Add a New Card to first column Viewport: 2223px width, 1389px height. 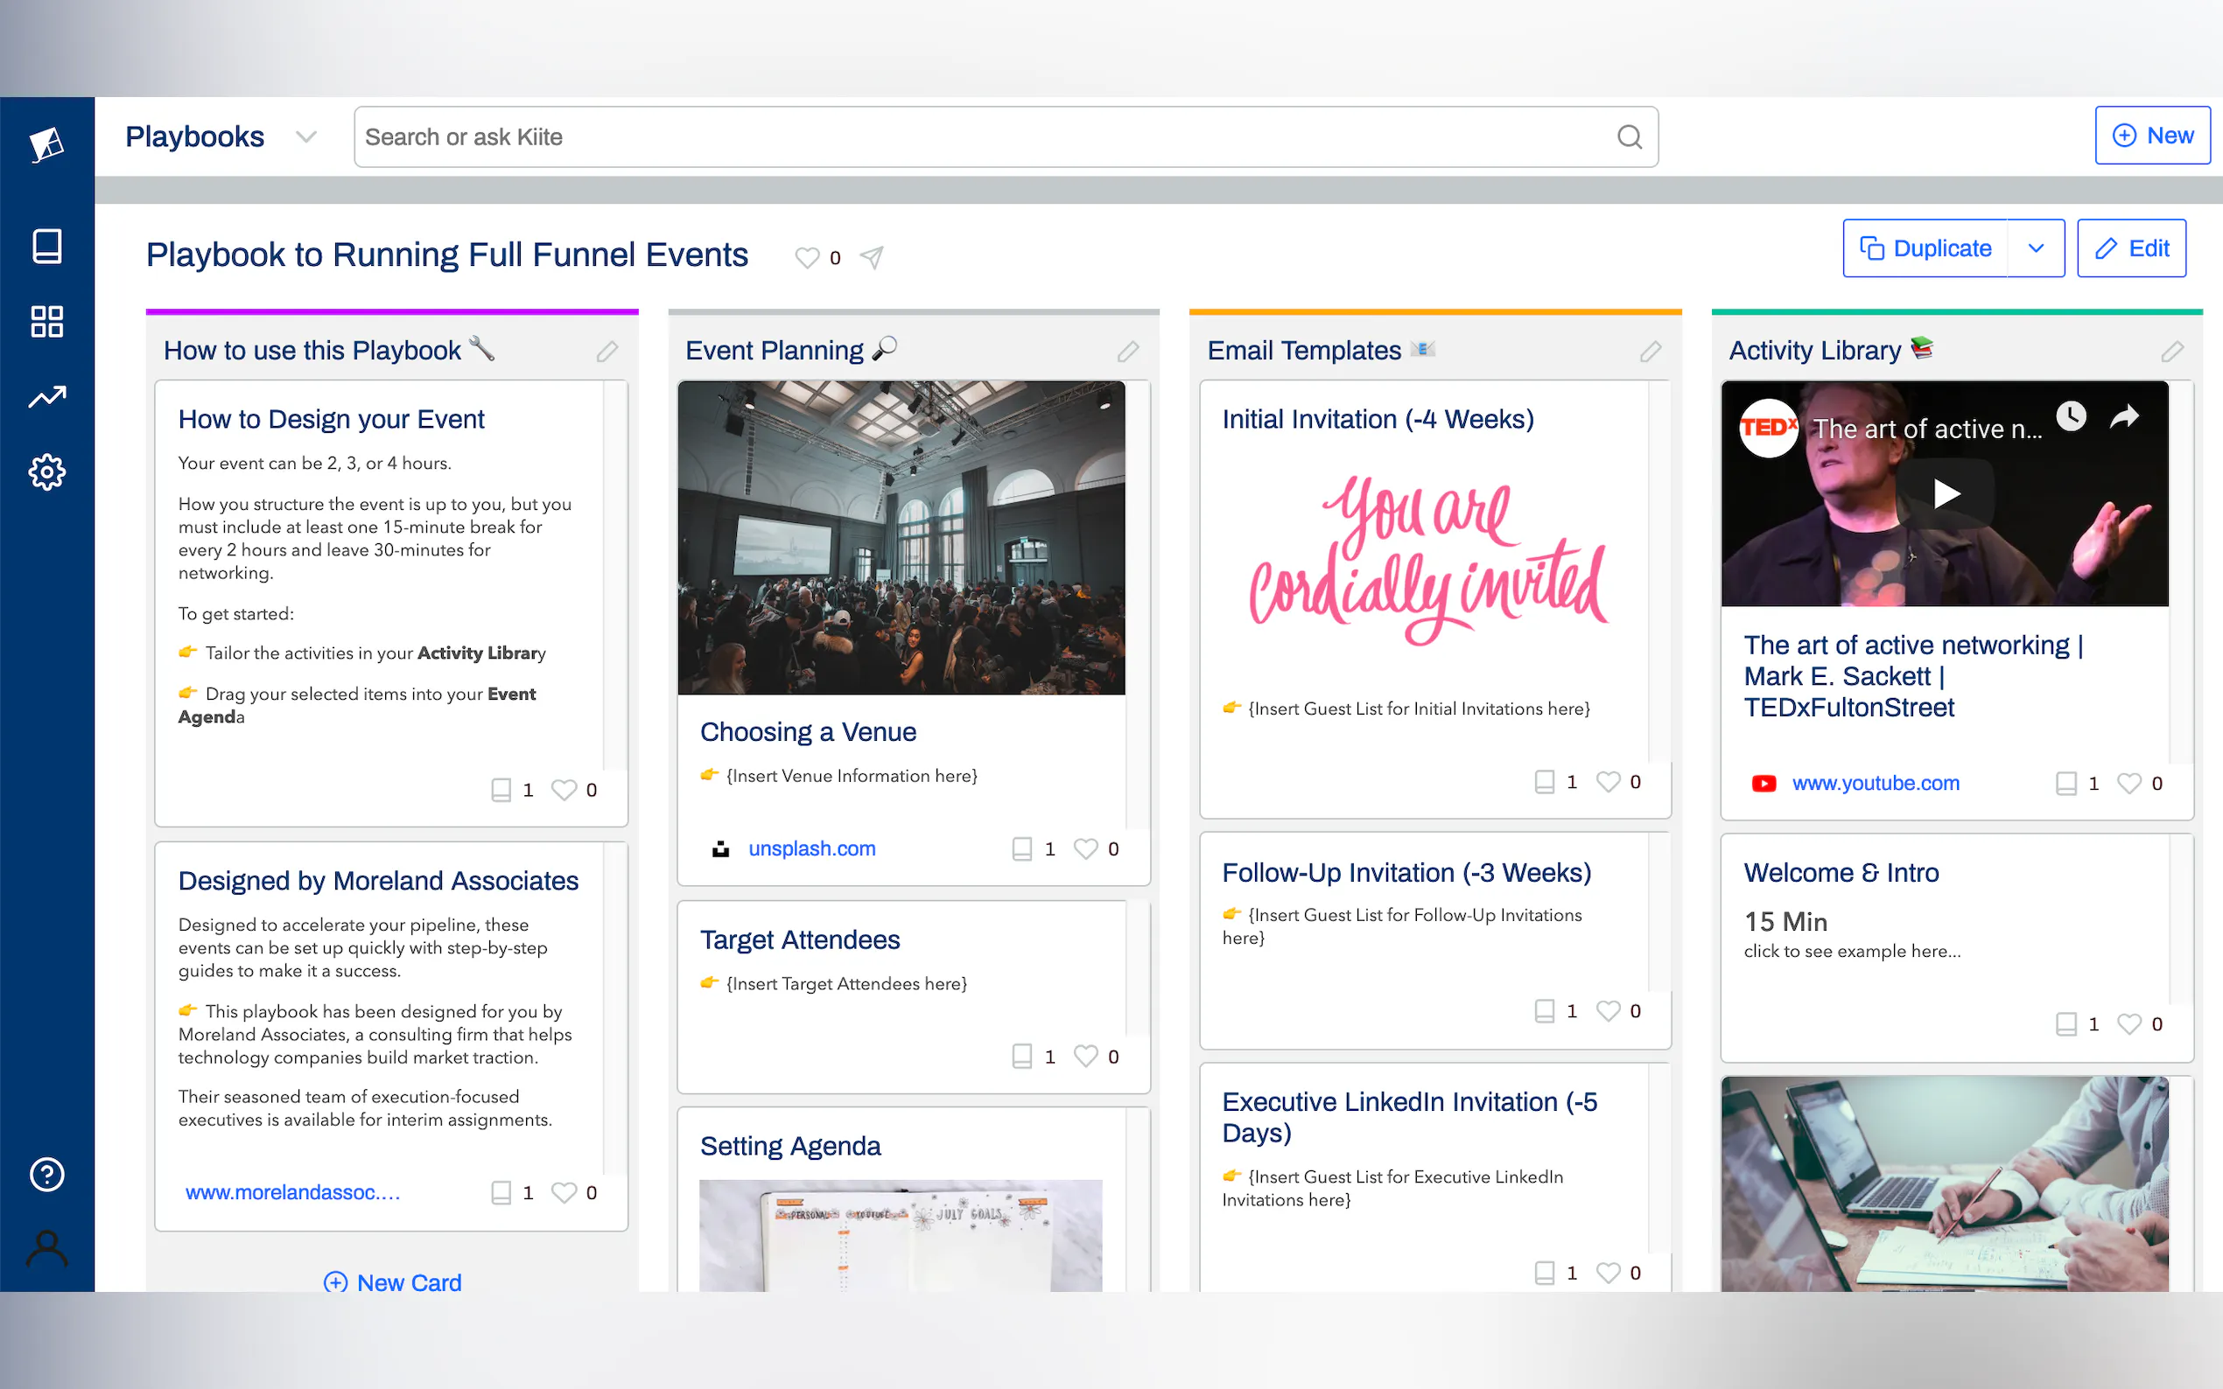(392, 1281)
